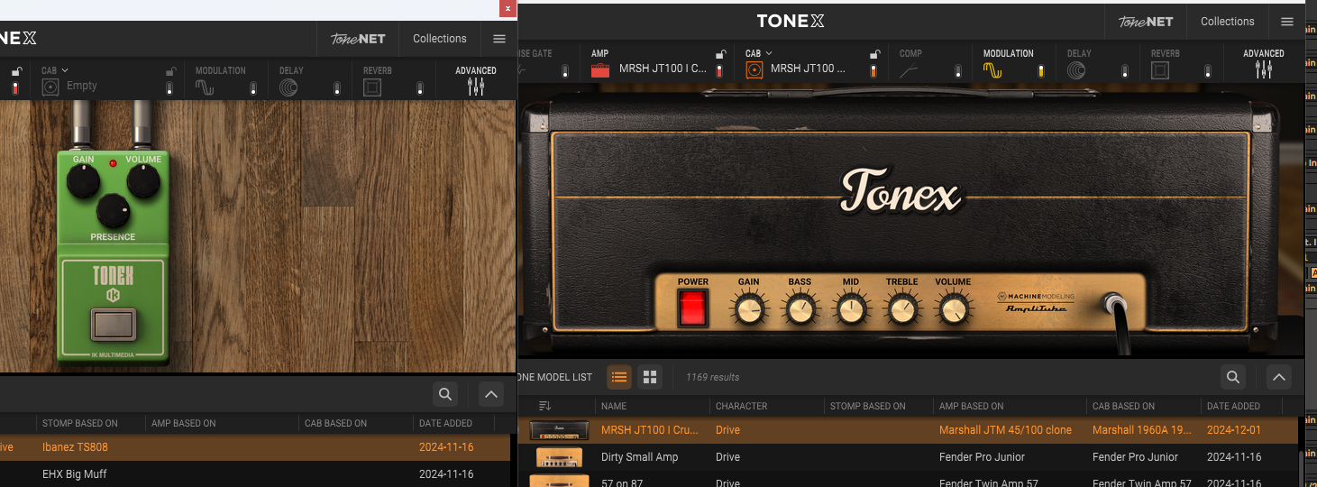The width and height of the screenshot is (1317, 487).
Task: Collapse the tone list in the right window
Action: 1279,377
